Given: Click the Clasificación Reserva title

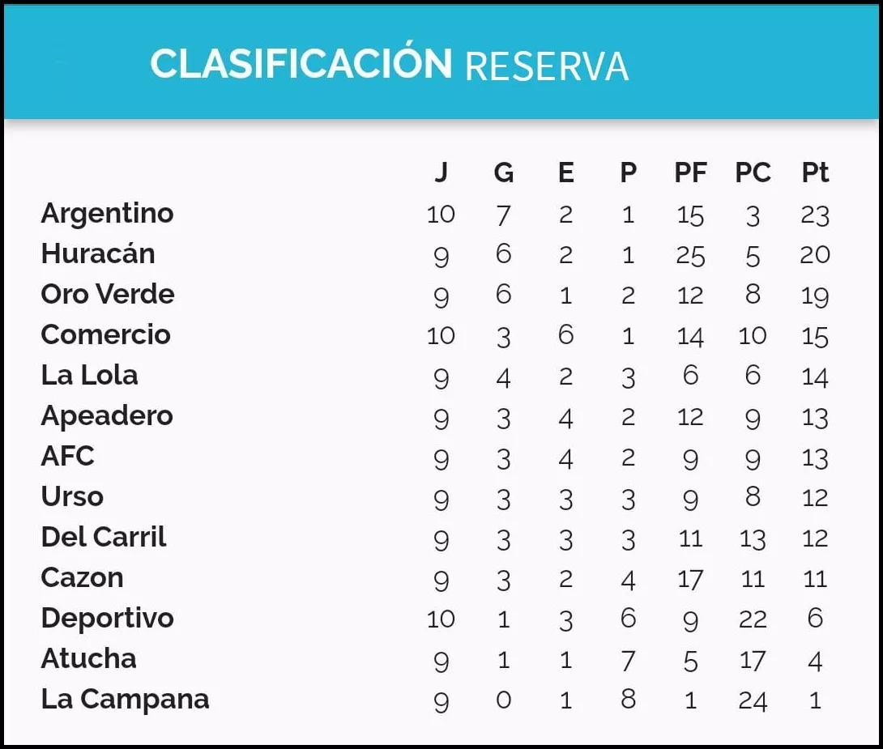Looking at the screenshot, I should [x=389, y=65].
